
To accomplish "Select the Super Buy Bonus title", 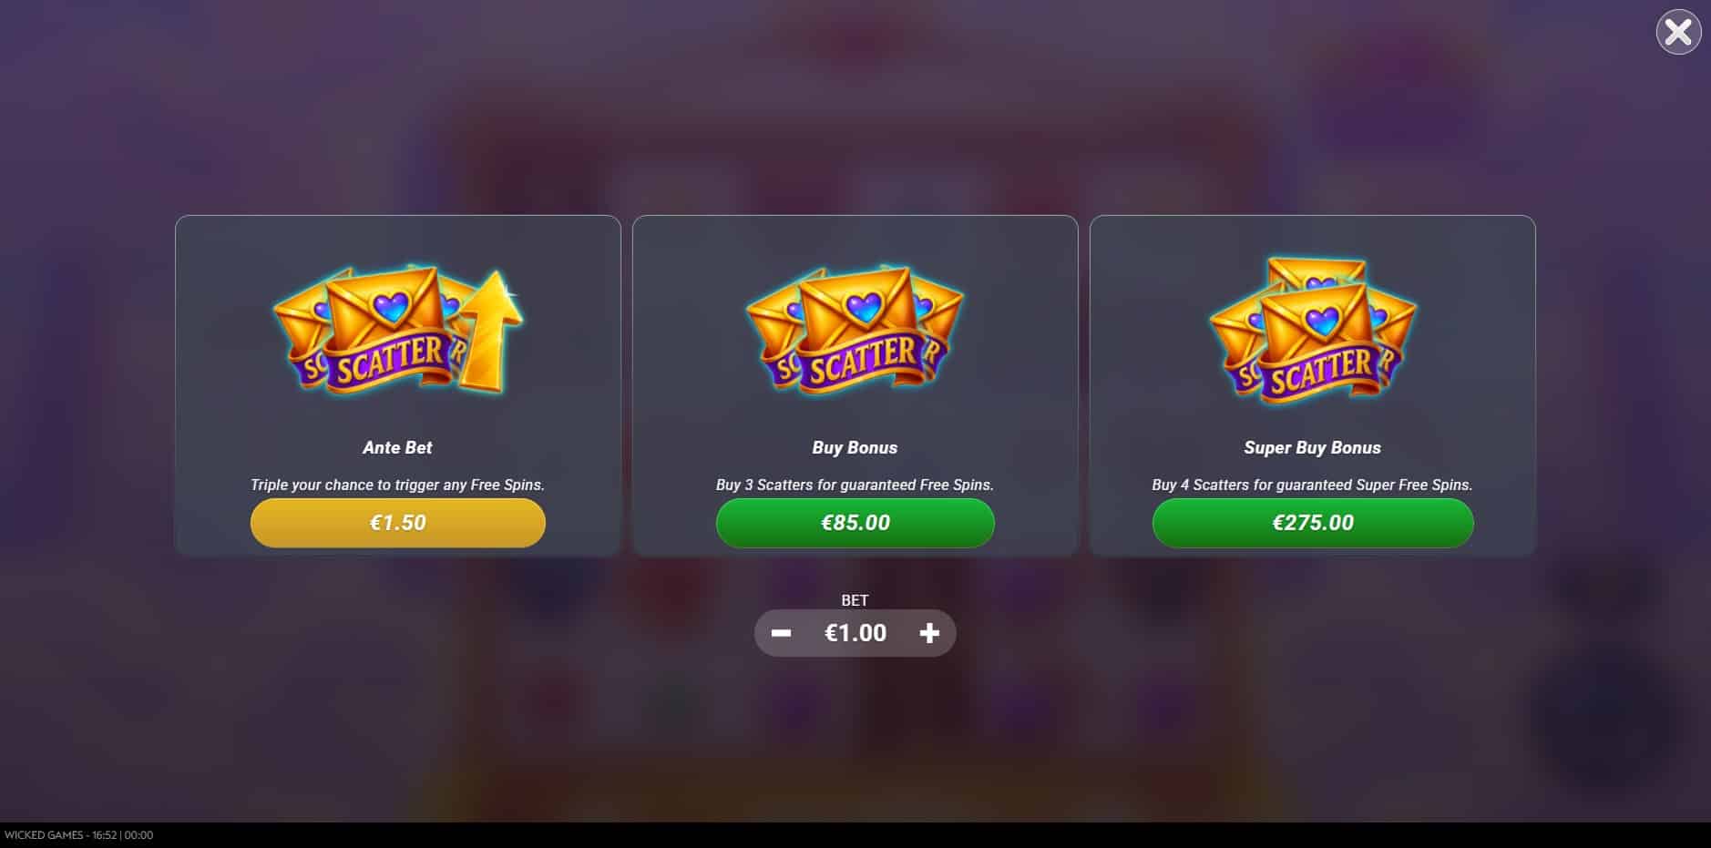I will pyautogui.click(x=1312, y=447).
